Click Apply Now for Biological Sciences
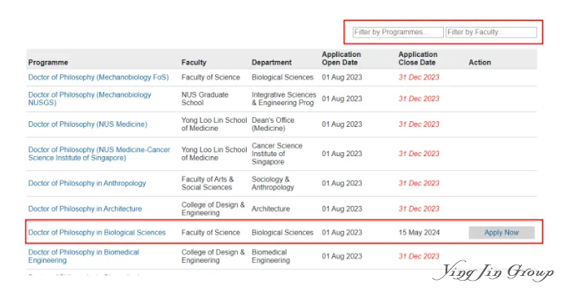Viewport: 562px width, 297px height. coord(502,233)
